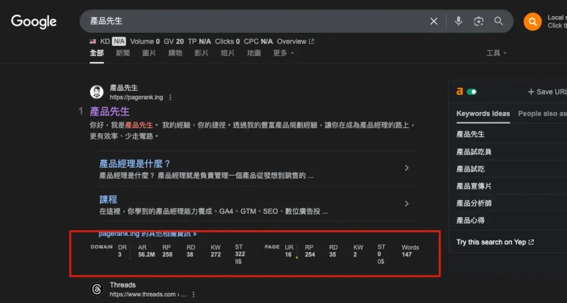Viewport: 567px width, 303px height.
Task: Click the Ahrefs orange 'a' logo
Action: (460, 91)
